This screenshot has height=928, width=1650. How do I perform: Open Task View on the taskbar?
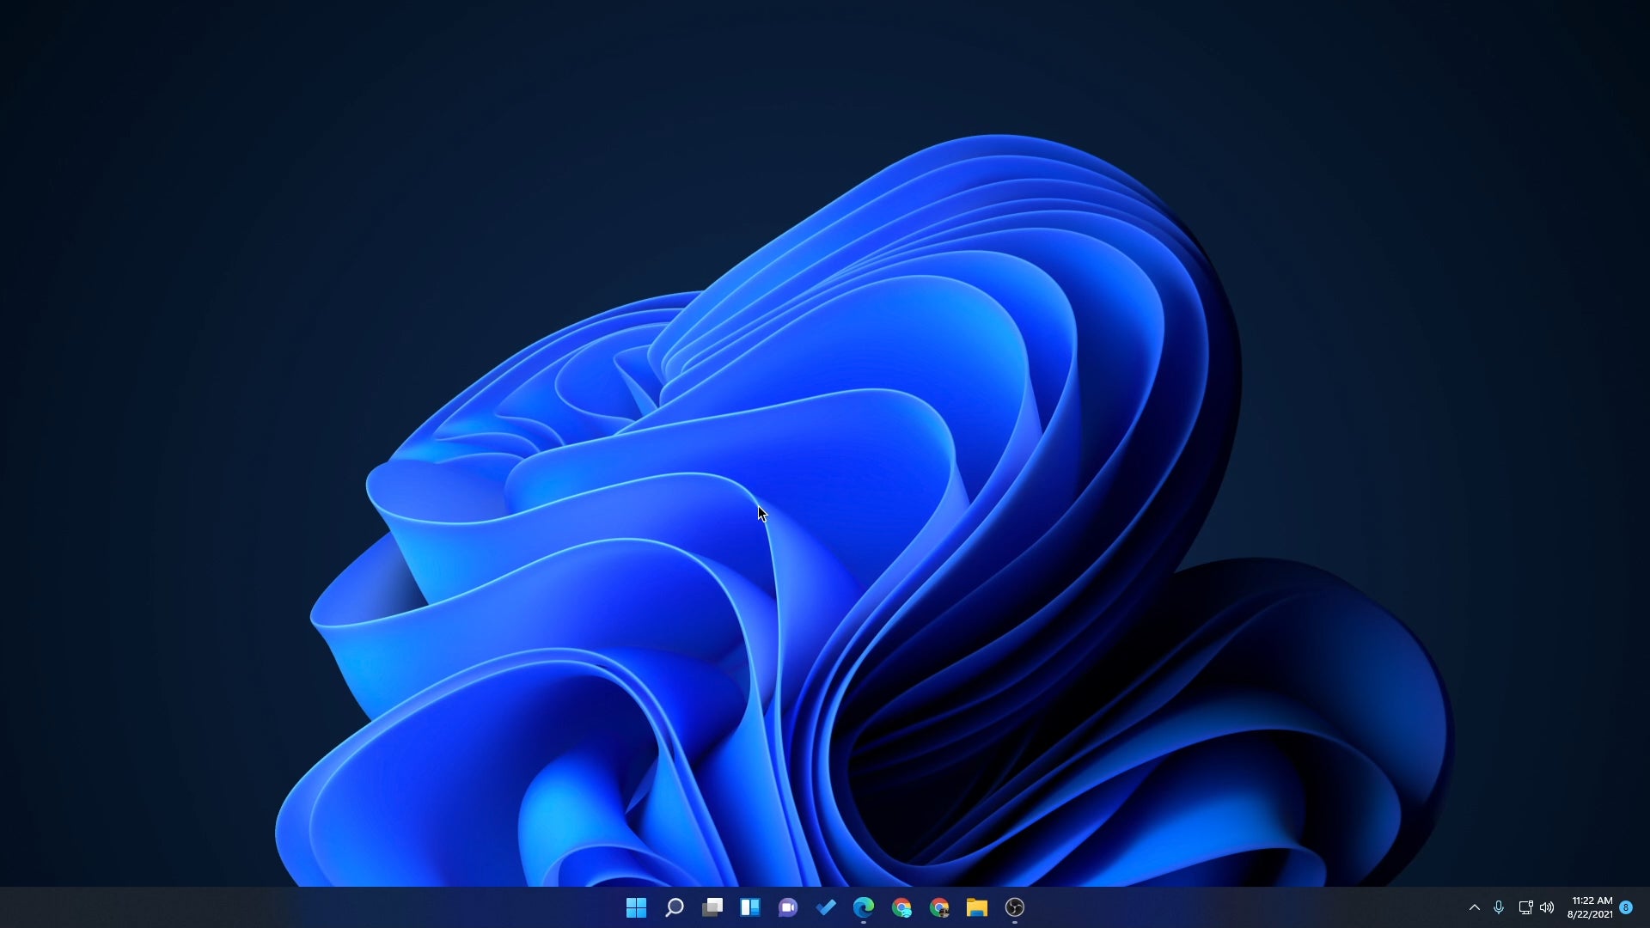click(x=712, y=907)
